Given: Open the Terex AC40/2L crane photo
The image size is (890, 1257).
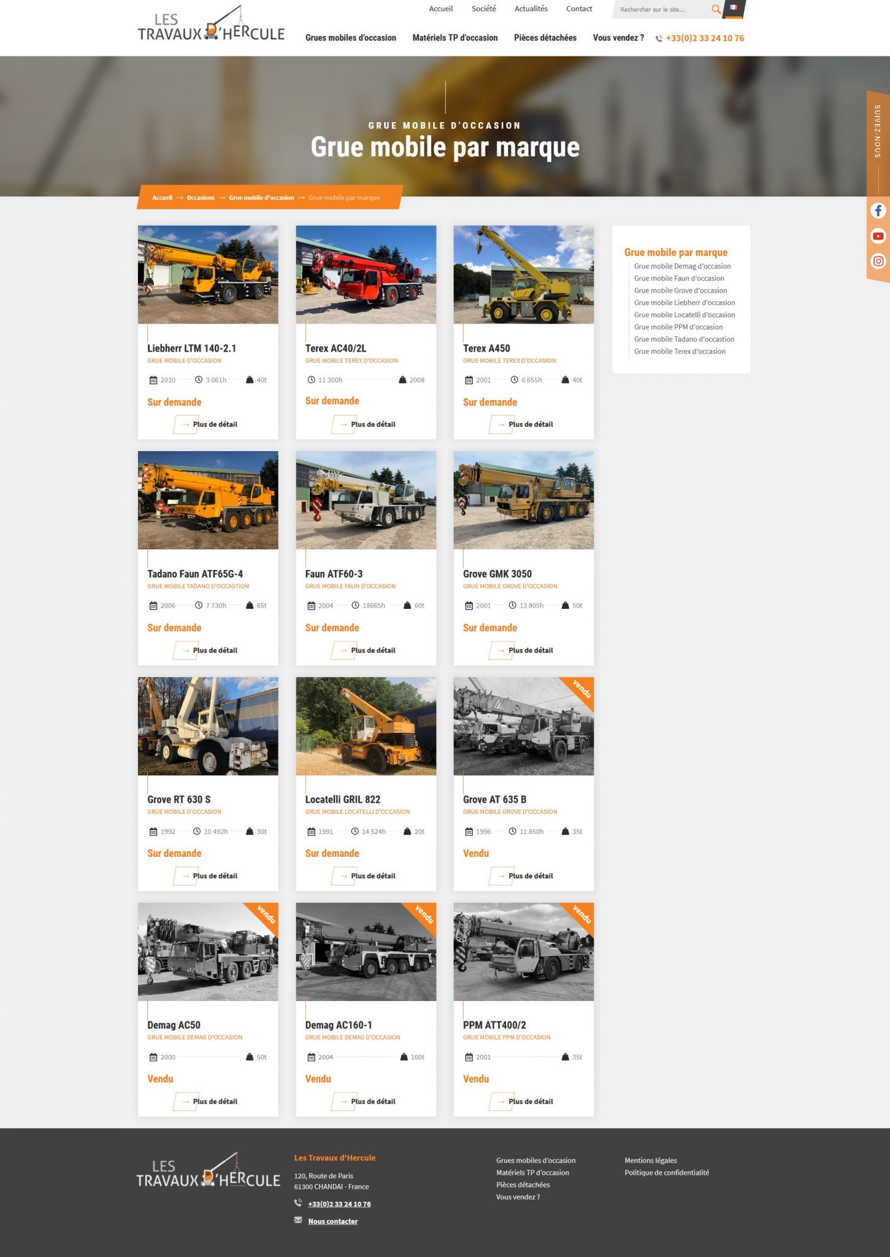Looking at the screenshot, I should coord(366,274).
